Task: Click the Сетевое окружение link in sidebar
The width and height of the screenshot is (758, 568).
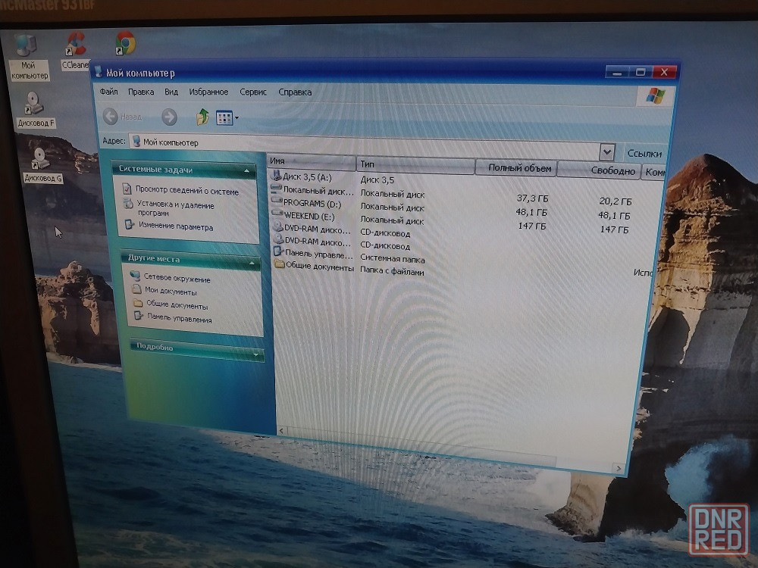Action: pyautogui.click(x=177, y=279)
